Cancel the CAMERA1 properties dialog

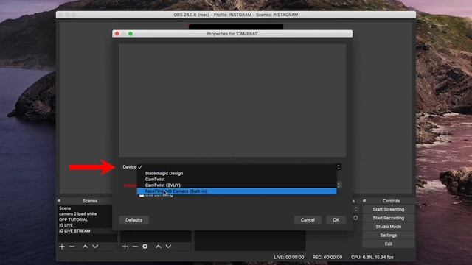(308, 220)
